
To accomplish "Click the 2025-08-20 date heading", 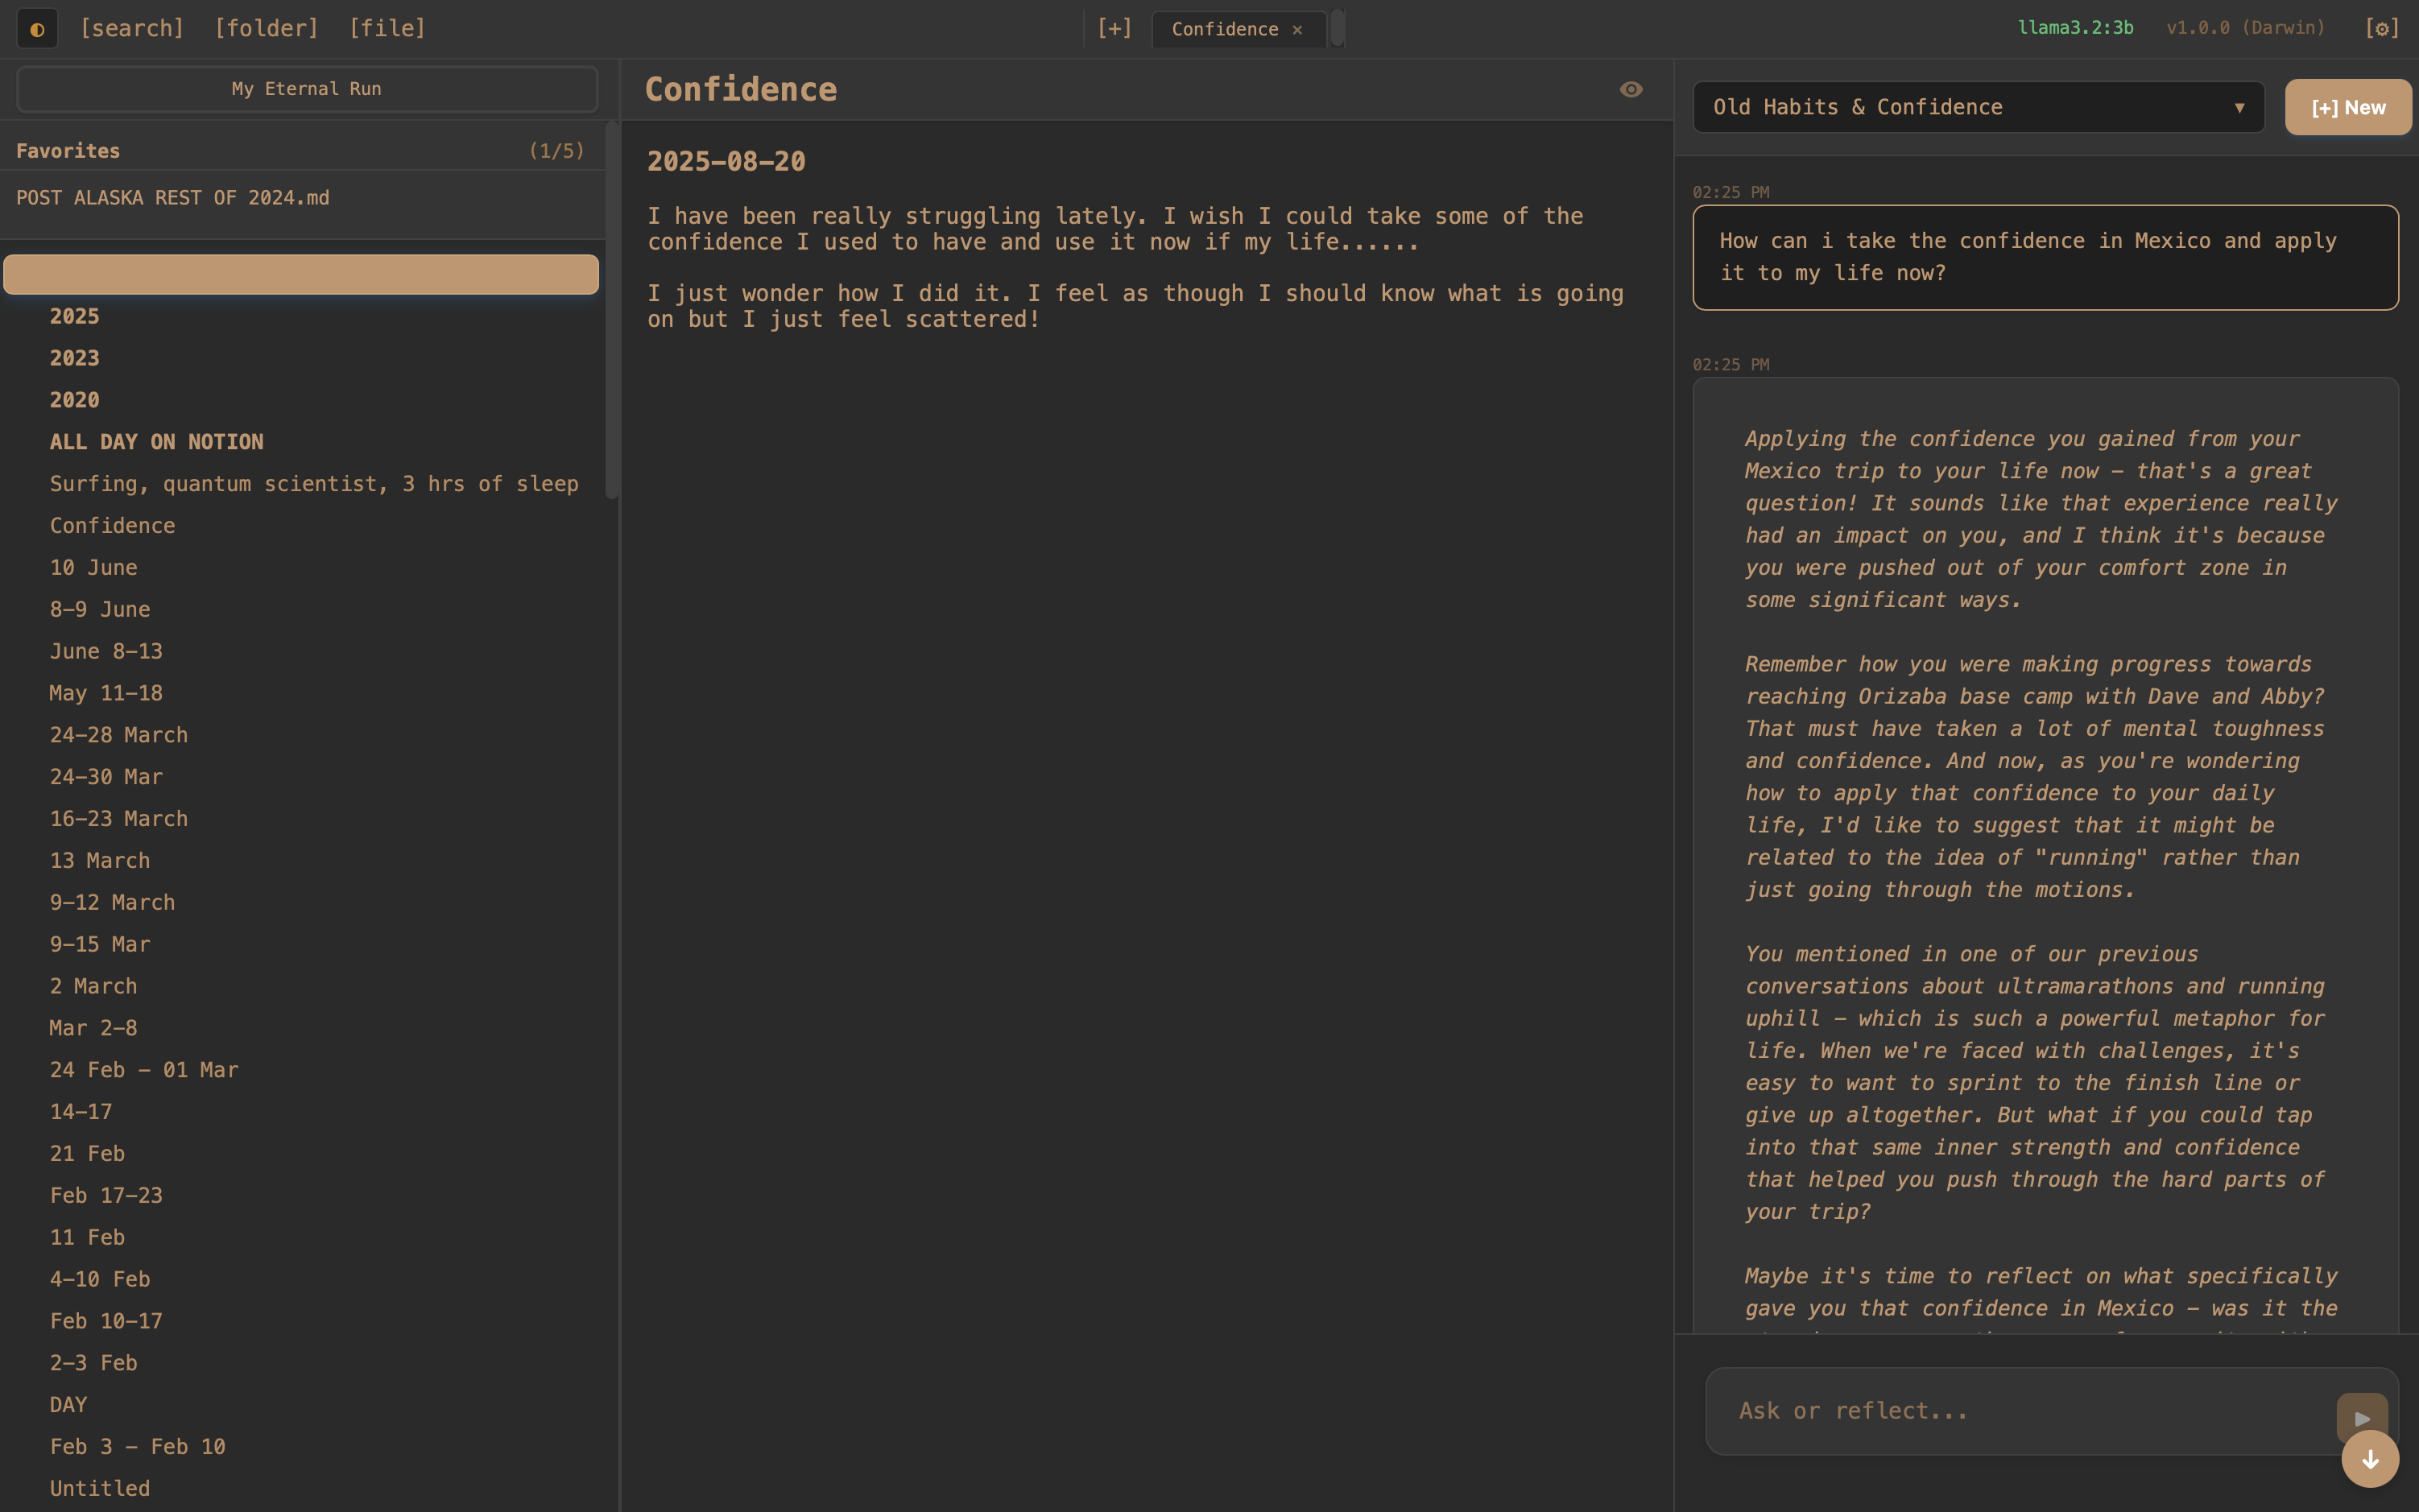I will click(726, 162).
